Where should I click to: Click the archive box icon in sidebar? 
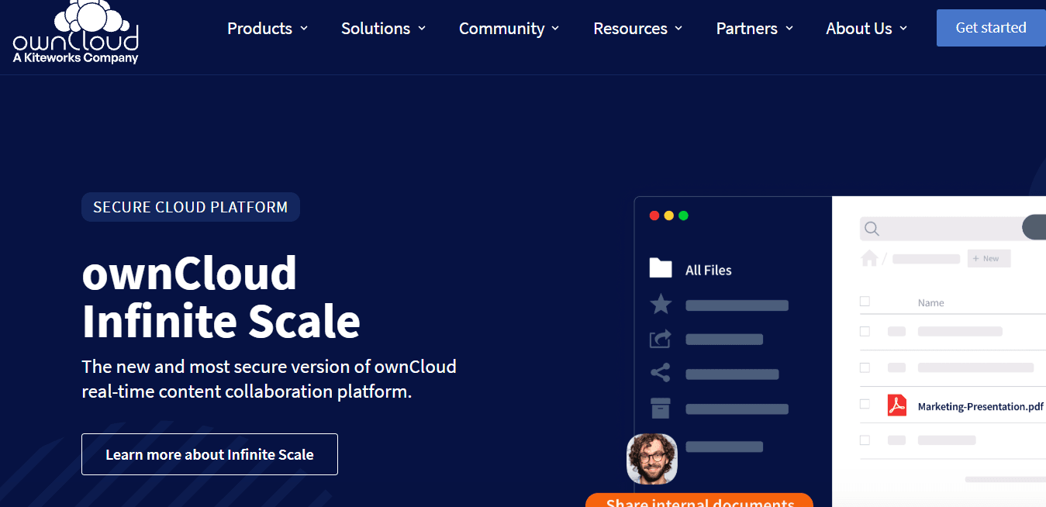point(661,408)
